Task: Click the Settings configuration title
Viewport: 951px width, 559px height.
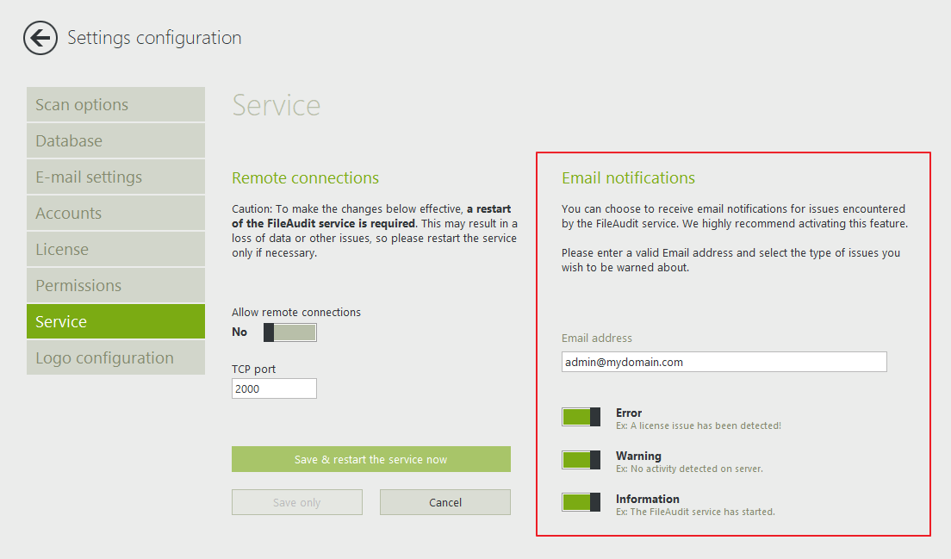Action: pos(154,38)
